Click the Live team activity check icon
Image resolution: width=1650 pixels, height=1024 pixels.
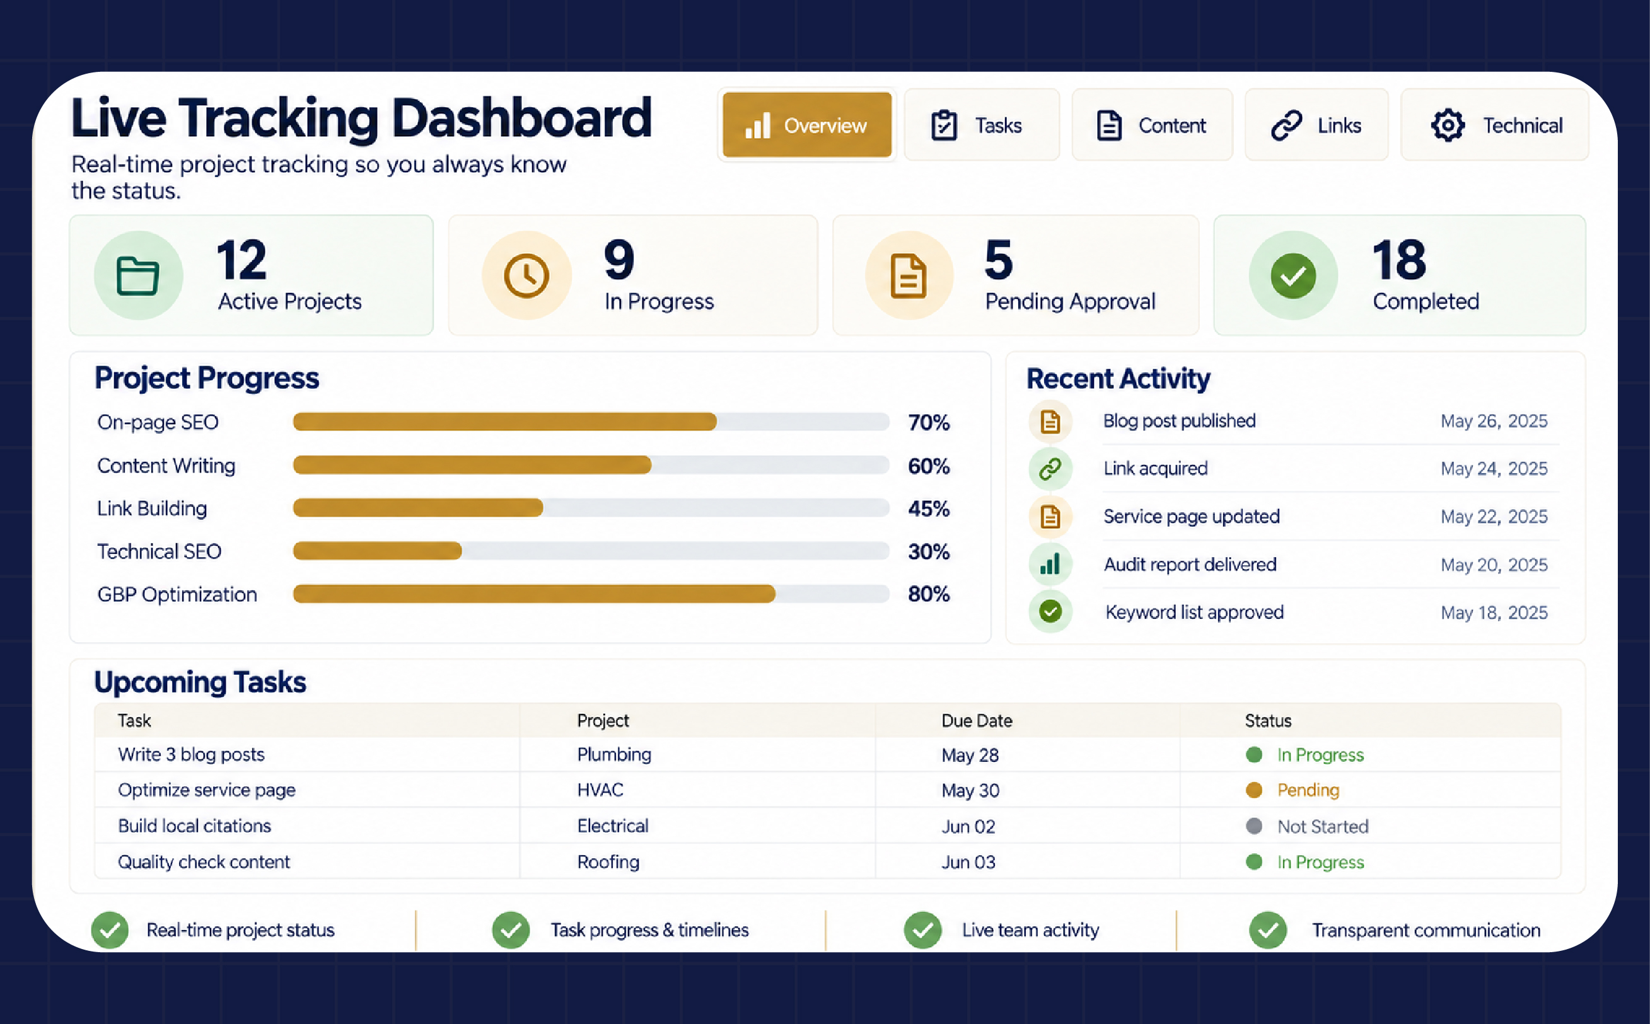923,930
